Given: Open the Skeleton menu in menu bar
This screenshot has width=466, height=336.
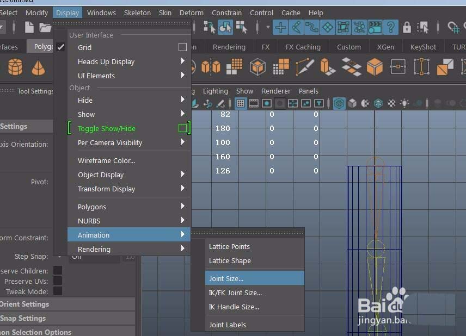Looking at the screenshot, I should 137,13.
